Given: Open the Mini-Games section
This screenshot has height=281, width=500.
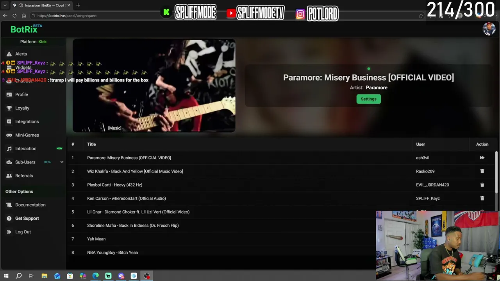Looking at the screenshot, I should tap(27, 135).
